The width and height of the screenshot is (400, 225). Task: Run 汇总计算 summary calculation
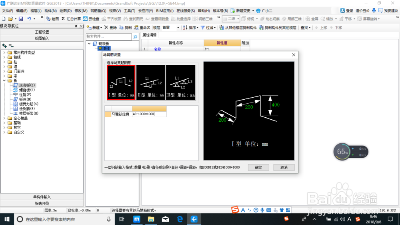pos(72,19)
